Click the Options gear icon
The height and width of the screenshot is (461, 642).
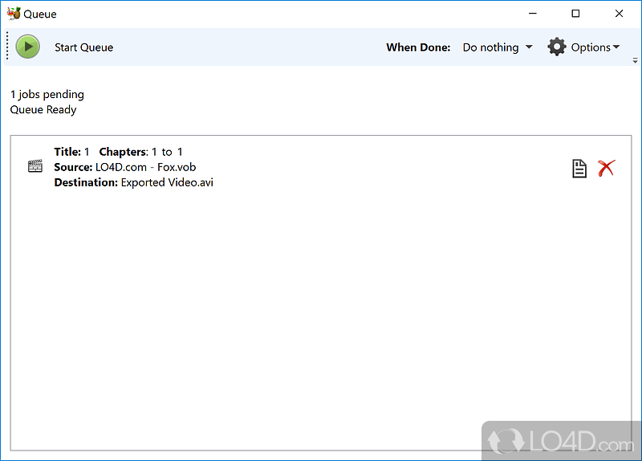557,47
